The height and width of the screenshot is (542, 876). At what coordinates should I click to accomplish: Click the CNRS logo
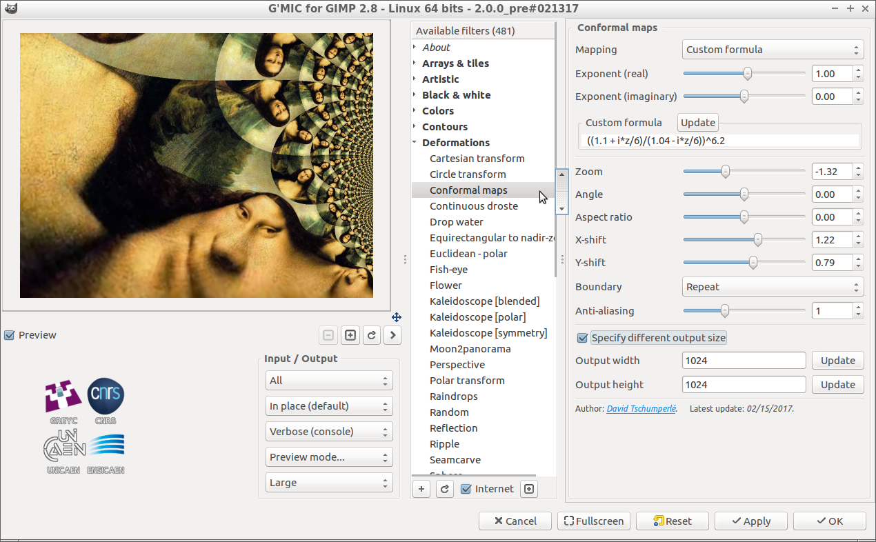[106, 401]
